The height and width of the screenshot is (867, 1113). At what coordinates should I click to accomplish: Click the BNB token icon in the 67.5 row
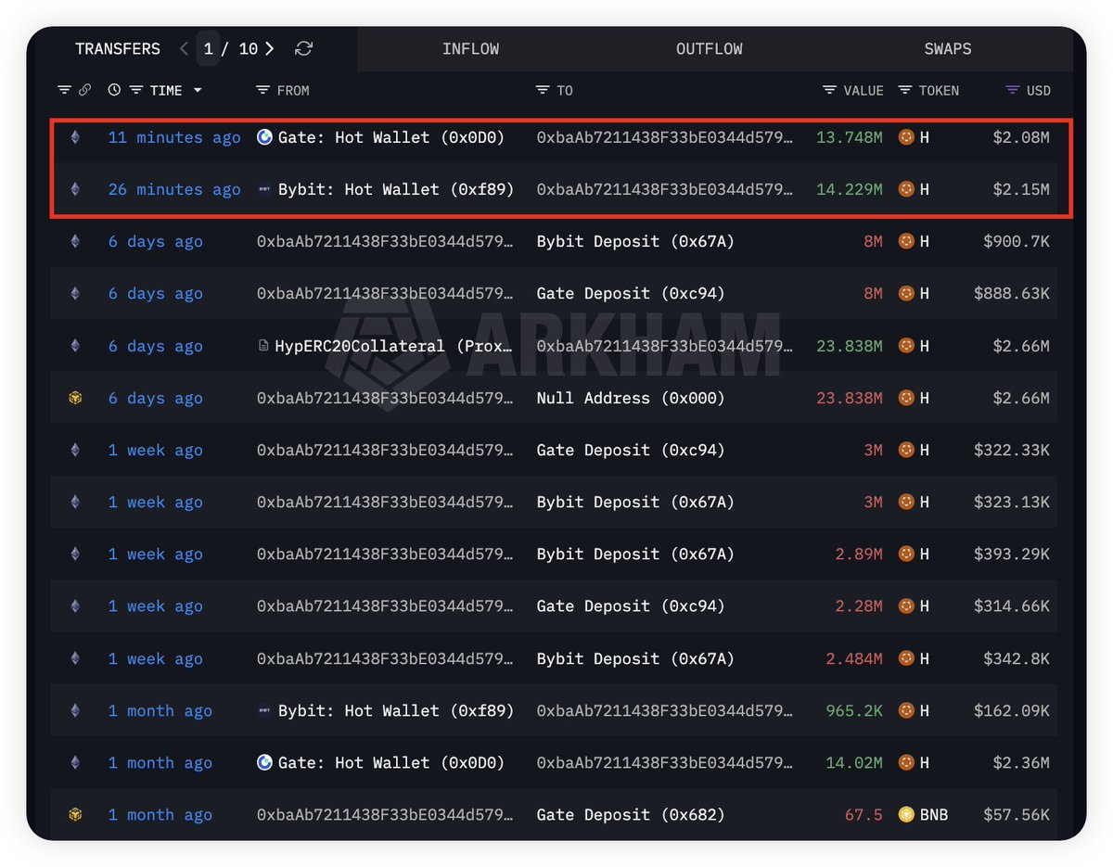click(x=906, y=814)
